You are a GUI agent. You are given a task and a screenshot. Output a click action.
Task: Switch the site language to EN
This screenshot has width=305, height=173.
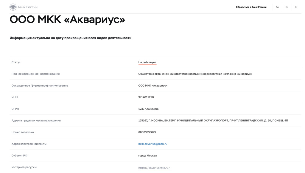287,7
